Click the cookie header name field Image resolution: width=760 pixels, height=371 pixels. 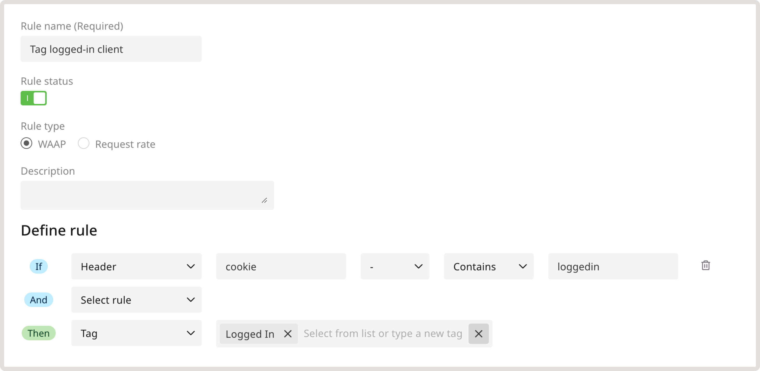click(x=281, y=266)
